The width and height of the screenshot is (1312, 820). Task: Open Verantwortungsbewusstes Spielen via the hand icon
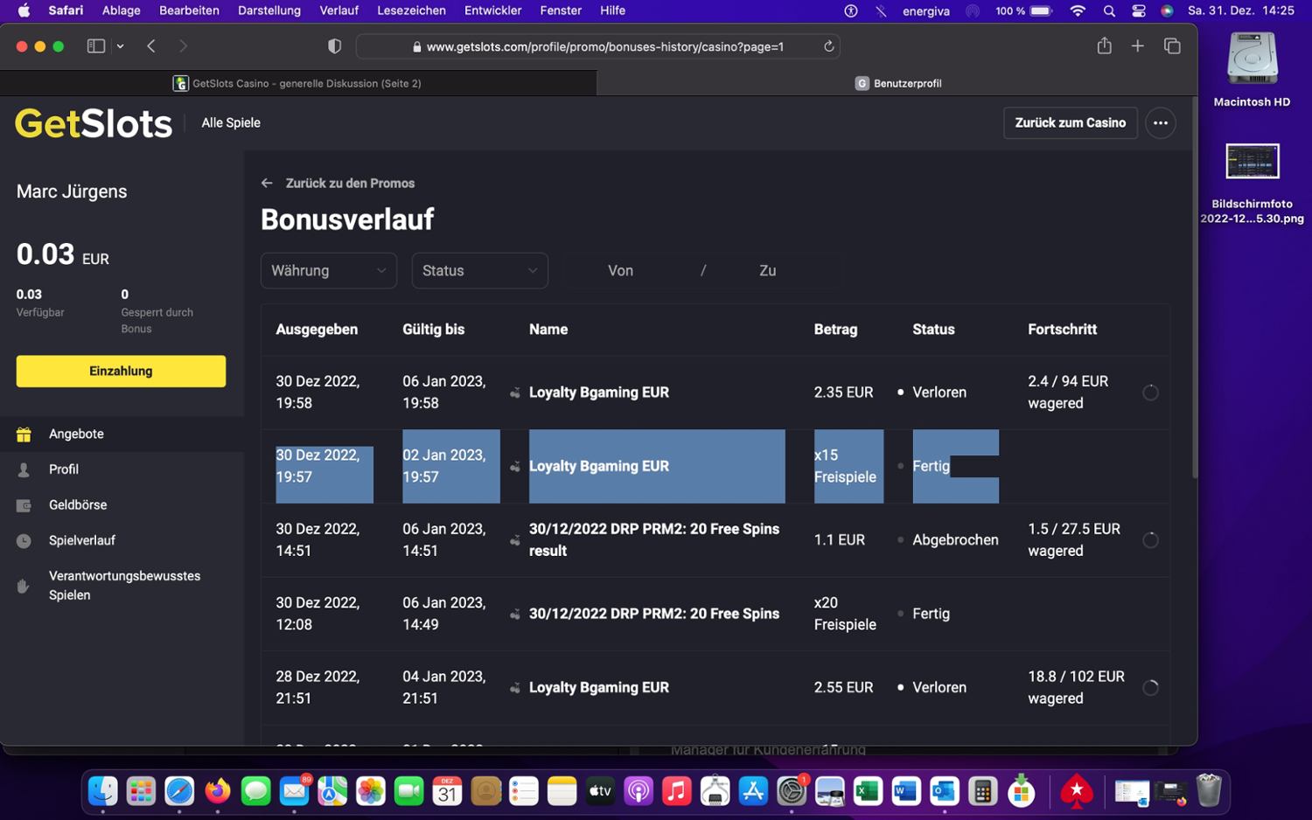[x=24, y=586]
